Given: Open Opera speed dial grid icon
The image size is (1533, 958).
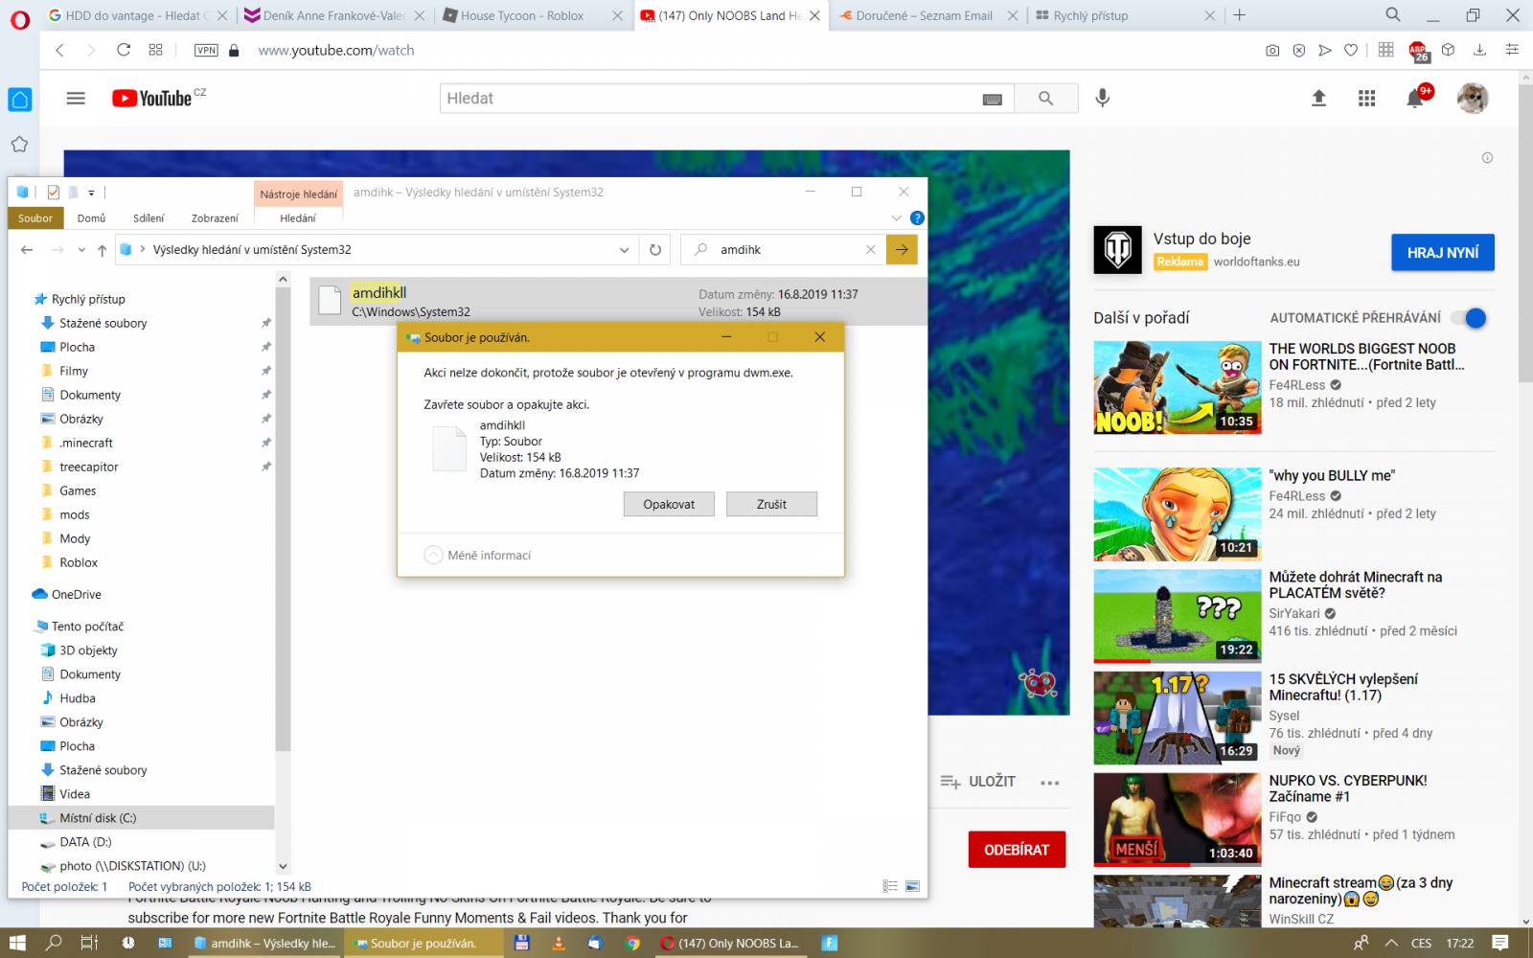Looking at the screenshot, I should coord(155,50).
